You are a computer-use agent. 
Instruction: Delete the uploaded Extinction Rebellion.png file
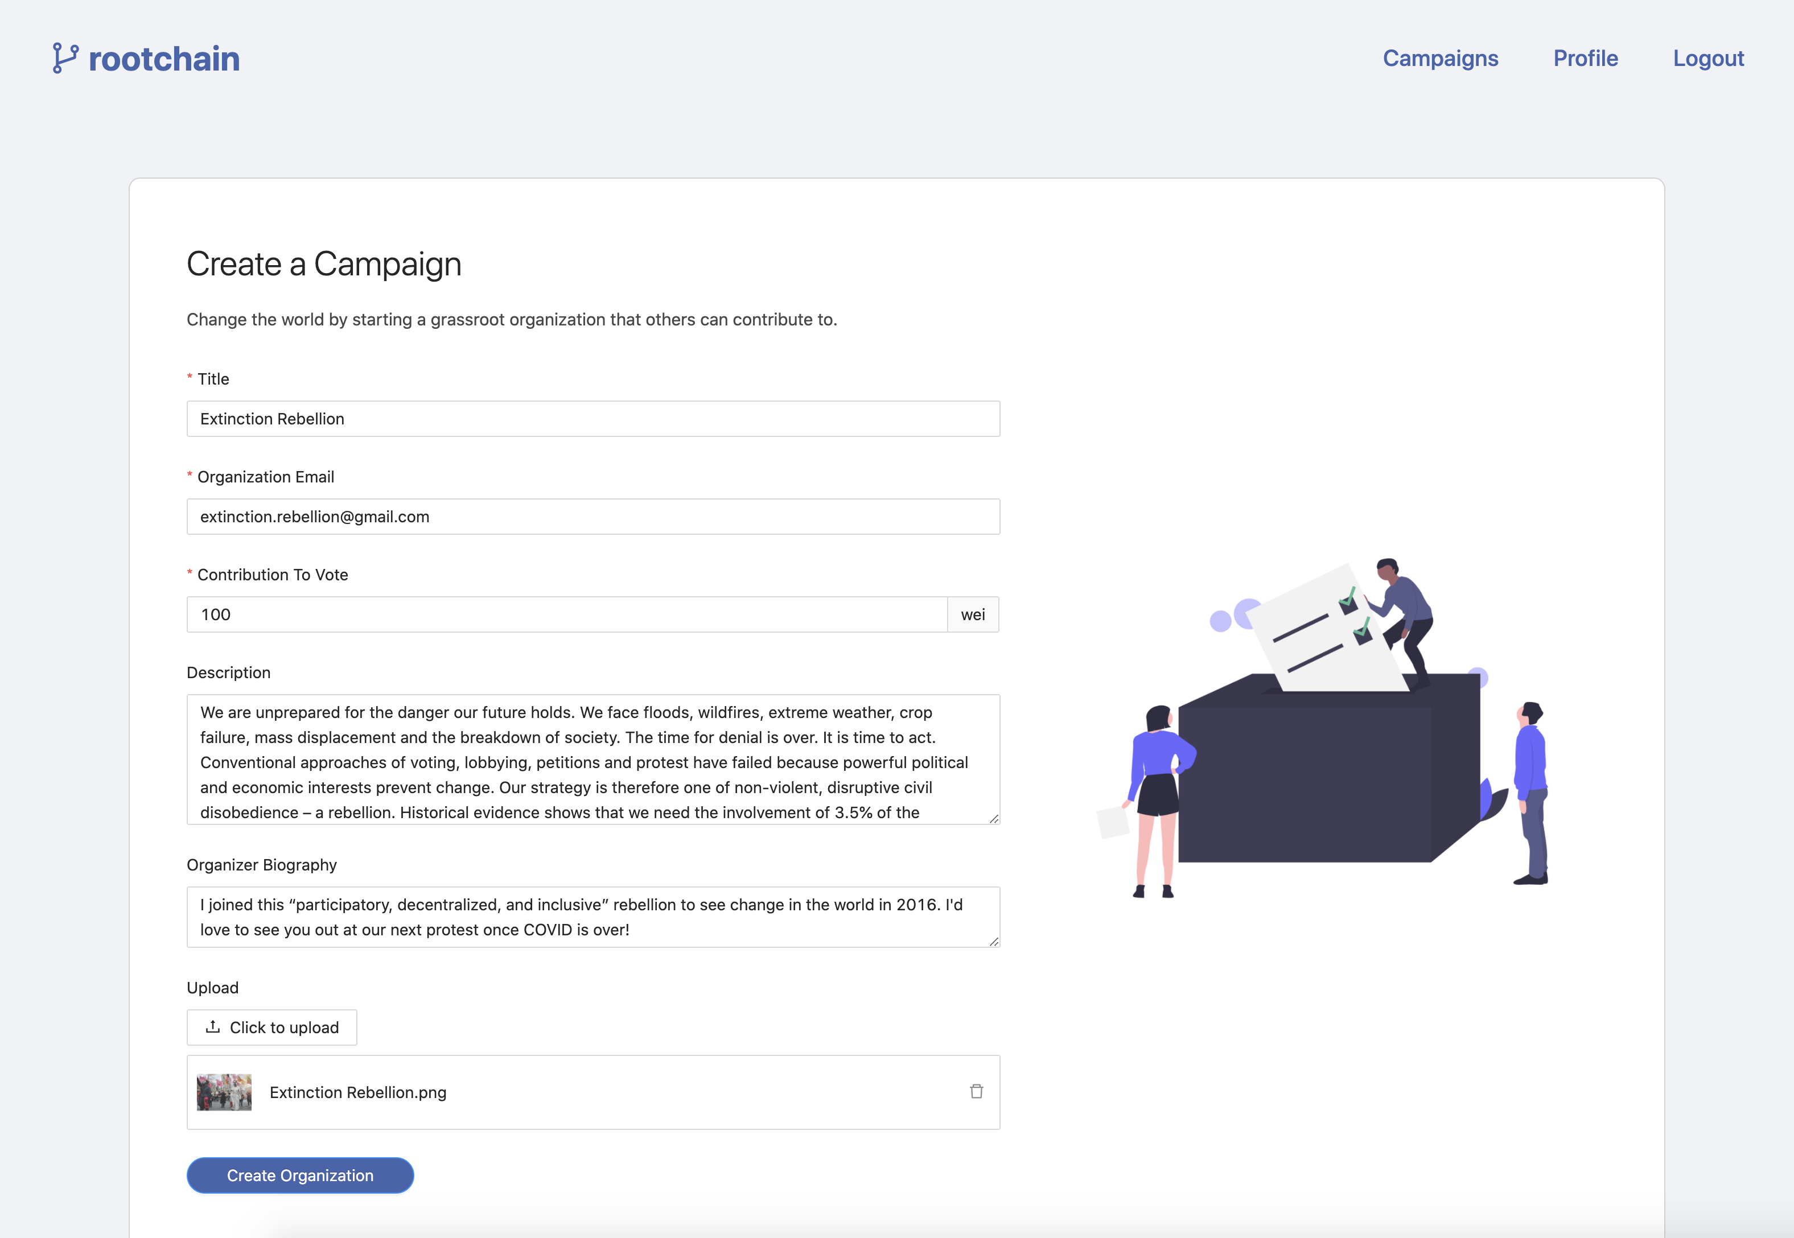(976, 1091)
